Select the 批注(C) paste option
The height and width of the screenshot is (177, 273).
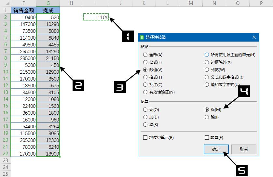coord(153,84)
